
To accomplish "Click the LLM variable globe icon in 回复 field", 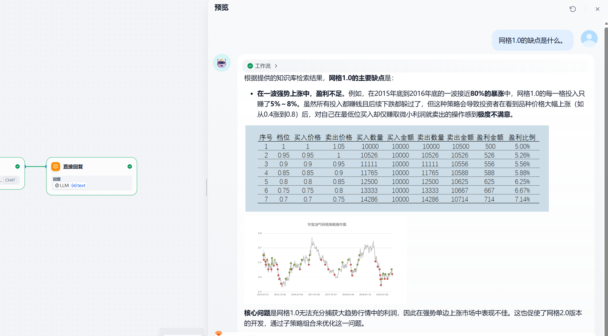I will [x=57, y=185].
